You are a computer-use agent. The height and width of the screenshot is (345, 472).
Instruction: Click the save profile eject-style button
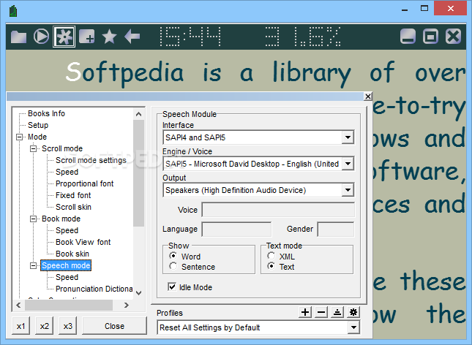(337, 312)
